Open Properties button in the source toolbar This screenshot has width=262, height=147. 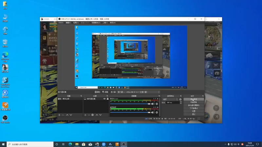[x=97, y=92]
